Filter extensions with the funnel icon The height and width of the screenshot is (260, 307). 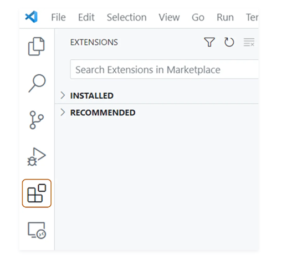coord(209,42)
